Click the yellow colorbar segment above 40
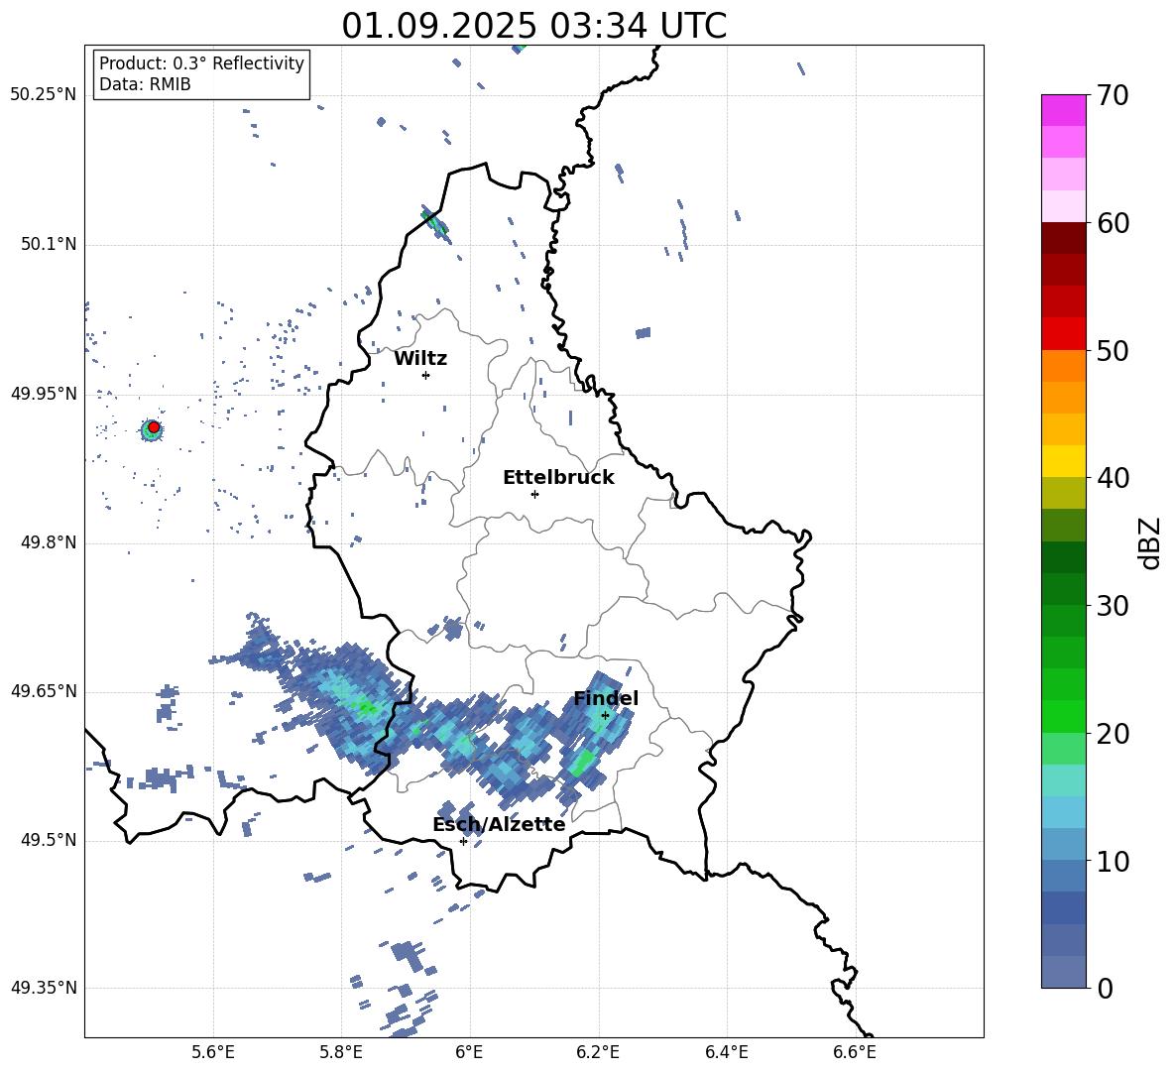The image size is (1174, 1072). [1063, 461]
